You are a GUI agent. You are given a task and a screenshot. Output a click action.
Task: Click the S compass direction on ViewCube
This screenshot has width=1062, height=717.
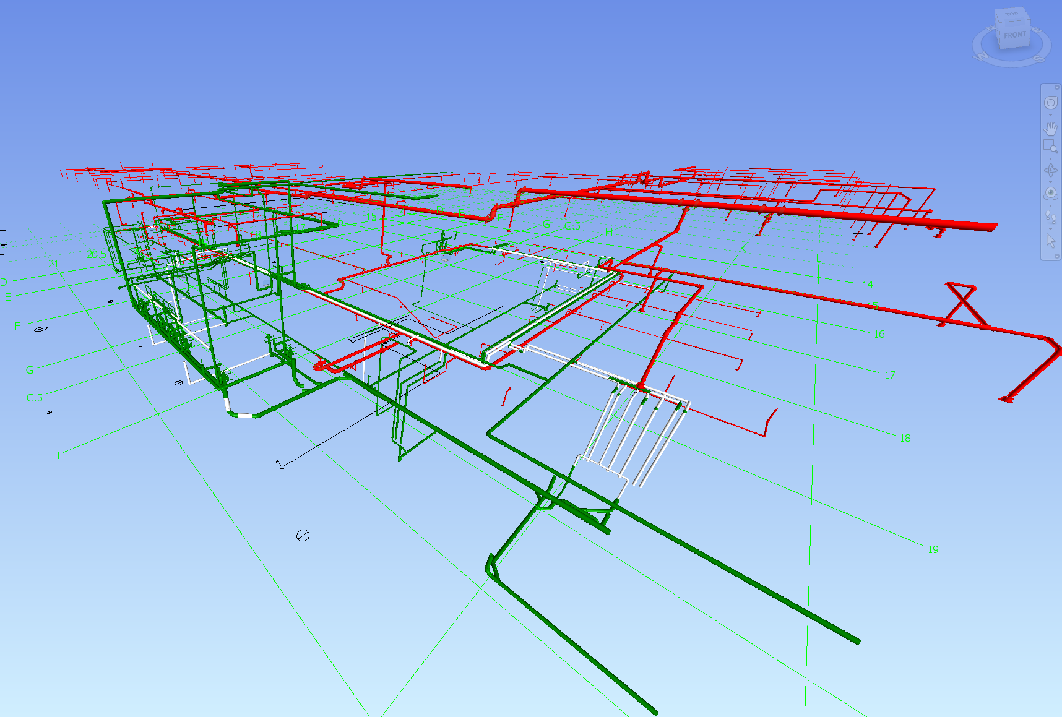(1040, 59)
